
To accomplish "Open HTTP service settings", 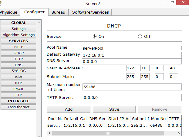I will 19,47.
